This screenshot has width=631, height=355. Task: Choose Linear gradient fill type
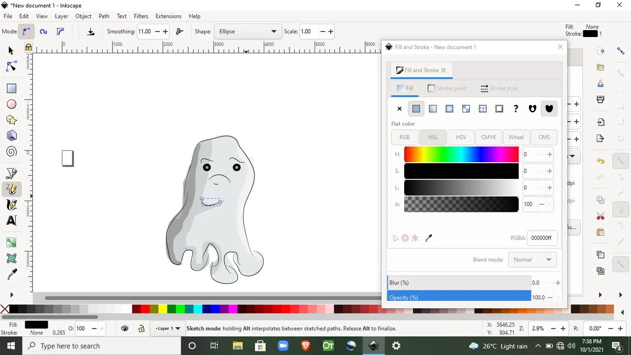[x=433, y=108]
